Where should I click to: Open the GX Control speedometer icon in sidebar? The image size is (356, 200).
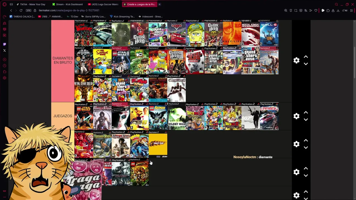(4, 17)
